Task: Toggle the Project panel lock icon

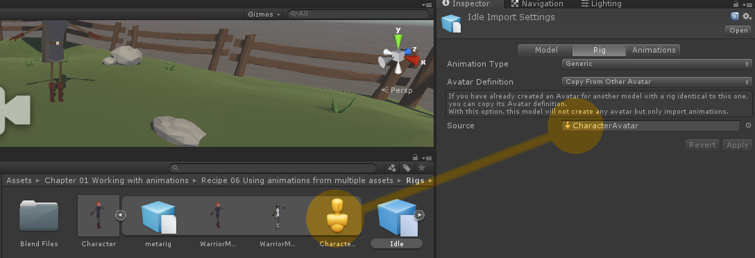Action: pyautogui.click(x=415, y=157)
